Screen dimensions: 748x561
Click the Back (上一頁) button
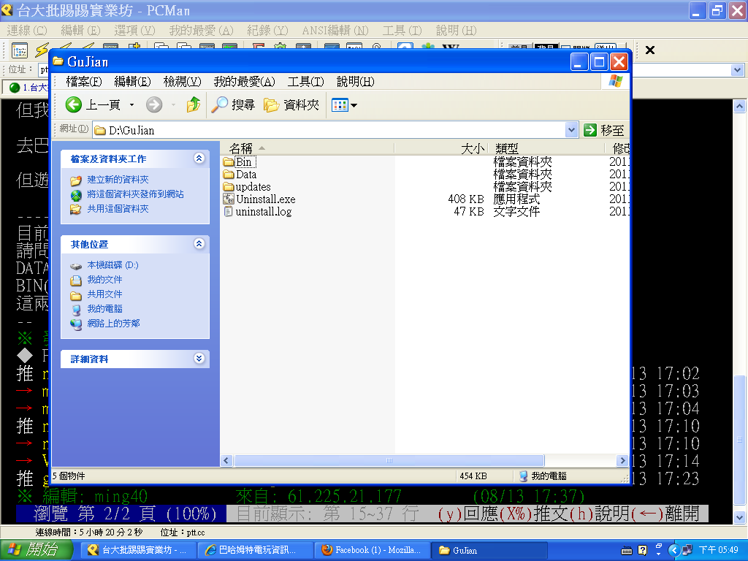[x=93, y=105]
